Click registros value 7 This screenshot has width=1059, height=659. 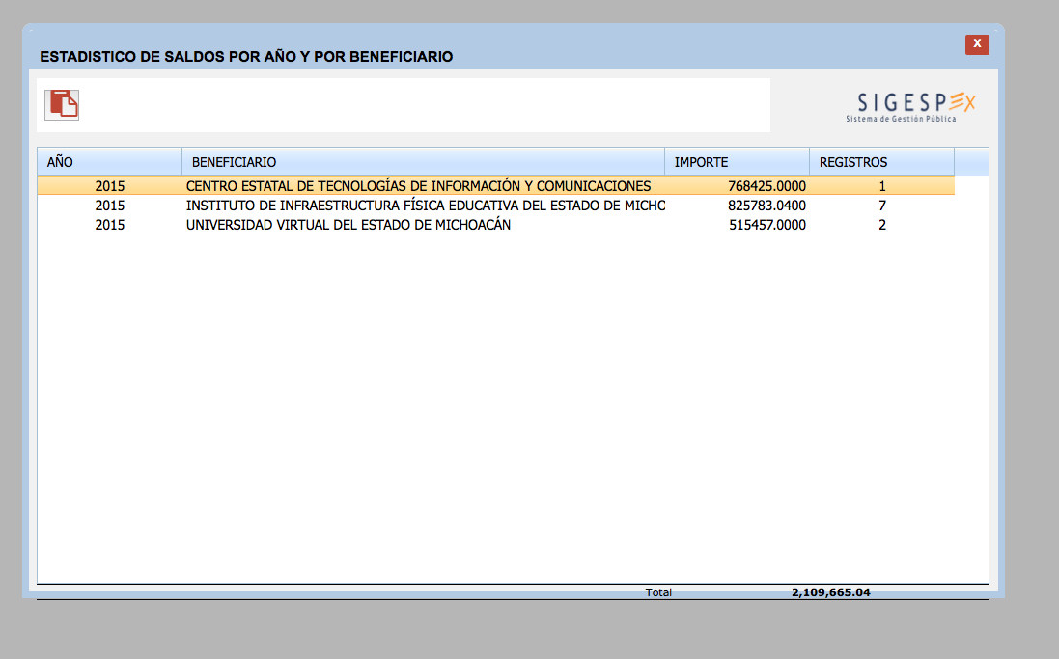pos(882,206)
